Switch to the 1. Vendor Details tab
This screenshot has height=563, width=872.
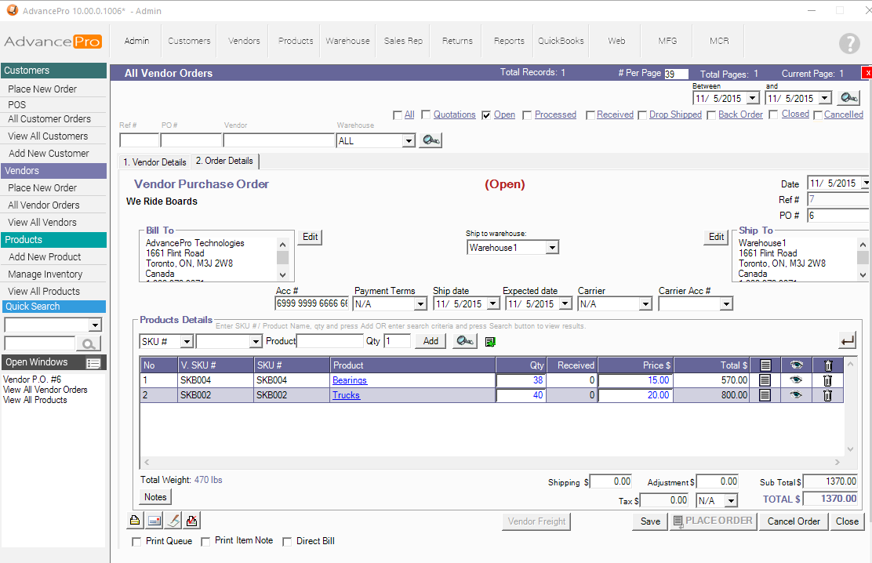(x=154, y=162)
